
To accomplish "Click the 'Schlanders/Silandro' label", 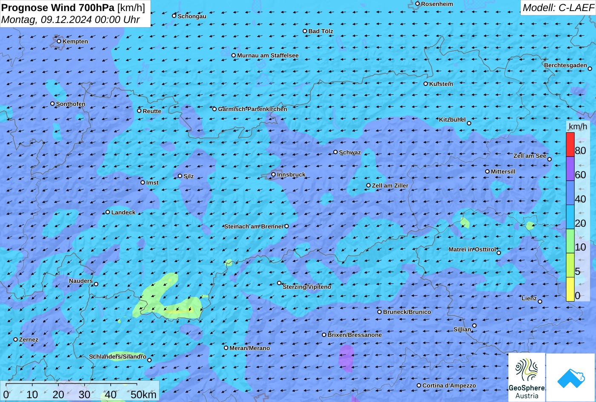I will [x=117, y=356].
